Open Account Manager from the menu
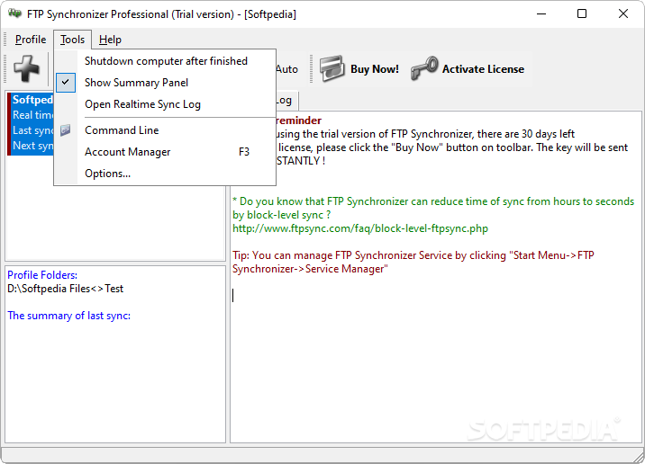645x464 pixels. point(165,152)
